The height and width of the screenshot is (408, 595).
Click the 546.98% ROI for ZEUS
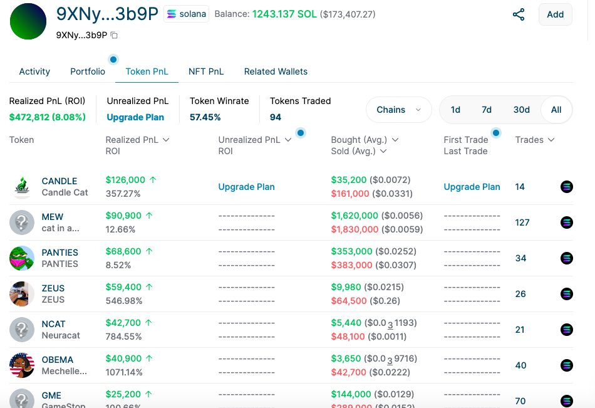click(x=124, y=301)
